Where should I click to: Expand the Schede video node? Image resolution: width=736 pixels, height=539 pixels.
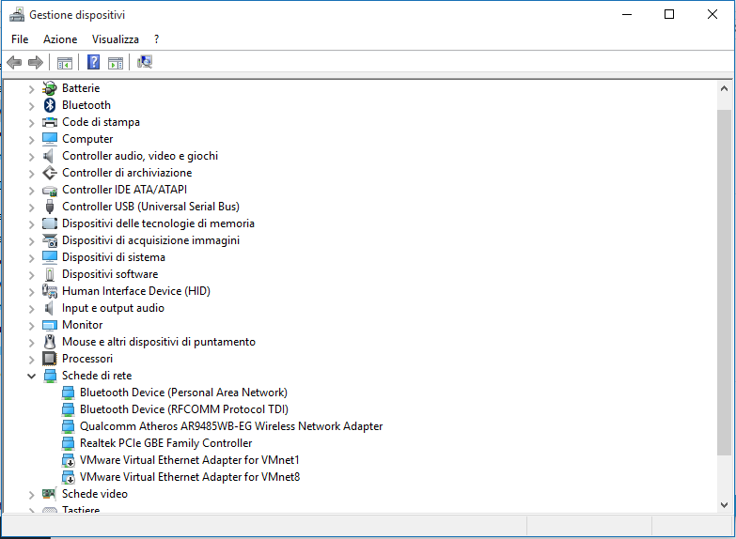[31, 495]
